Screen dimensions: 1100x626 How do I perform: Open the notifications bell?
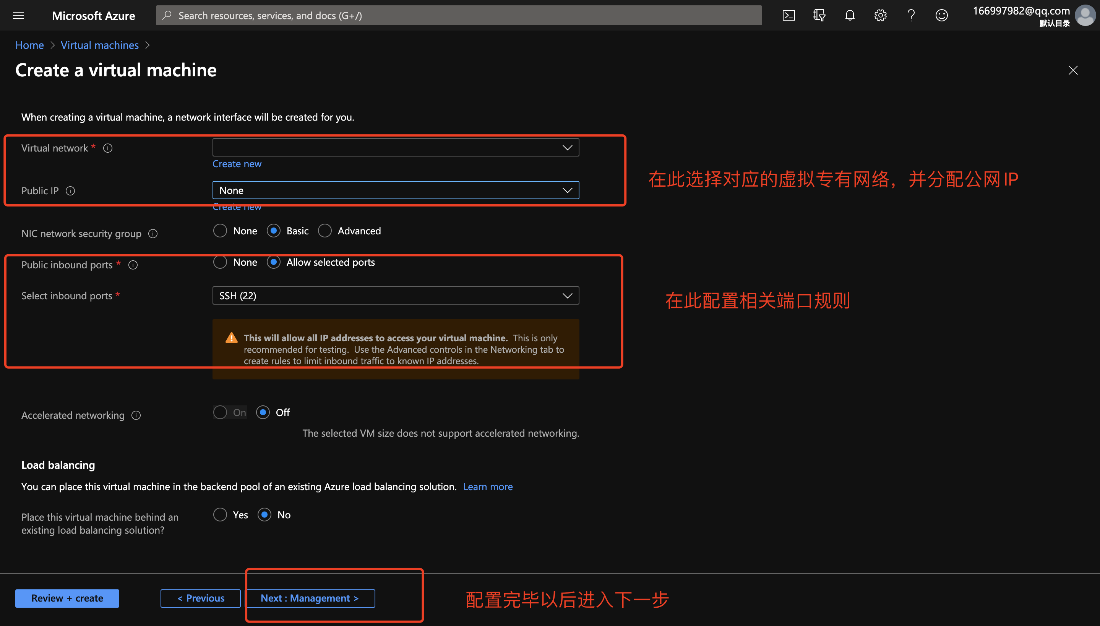click(x=849, y=16)
